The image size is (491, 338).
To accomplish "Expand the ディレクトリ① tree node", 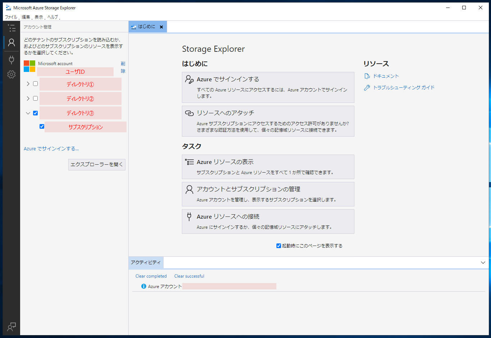I will coord(28,83).
